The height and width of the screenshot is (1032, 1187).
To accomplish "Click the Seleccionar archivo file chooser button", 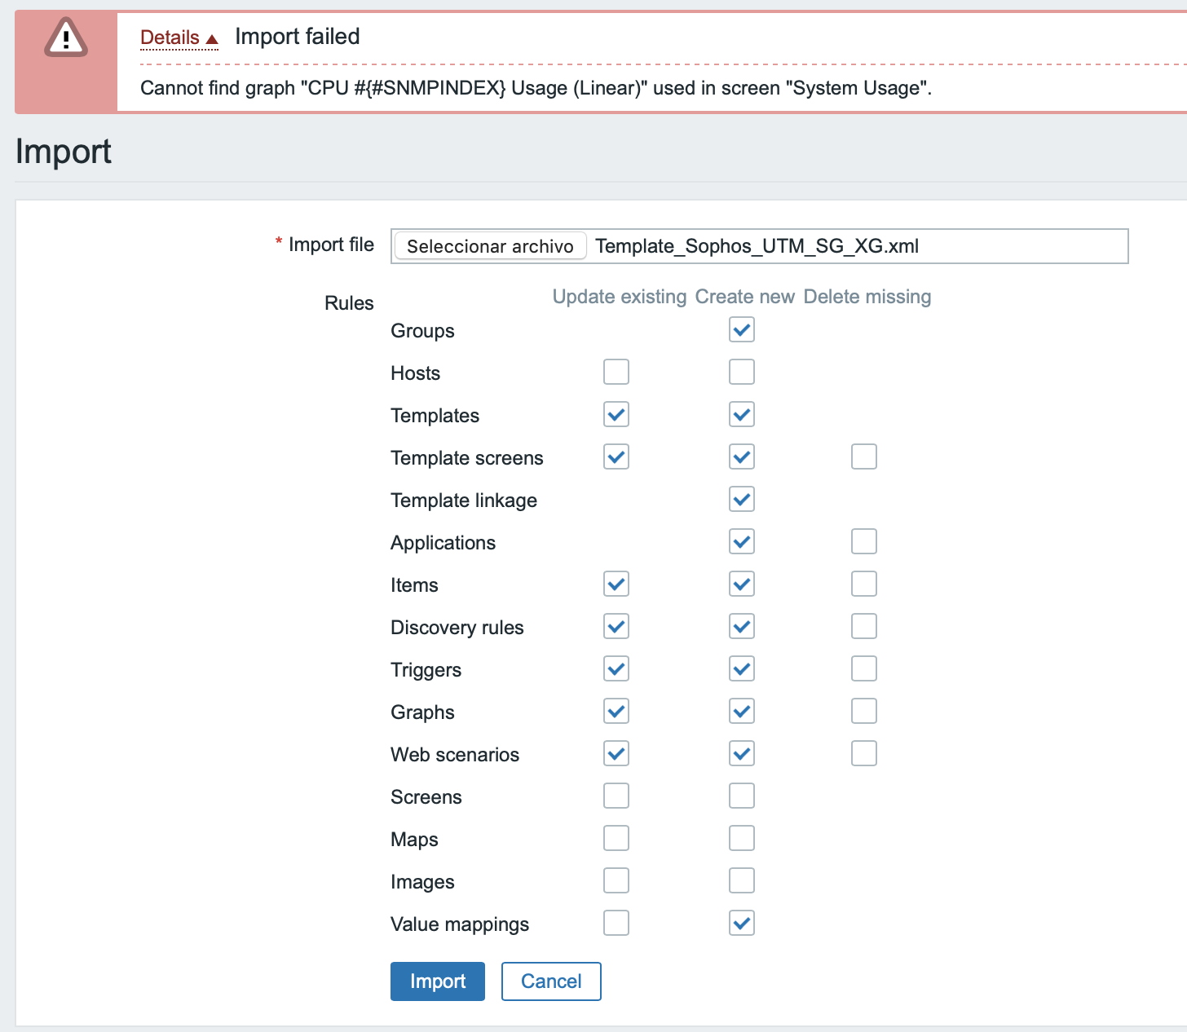I will coord(490,246).
